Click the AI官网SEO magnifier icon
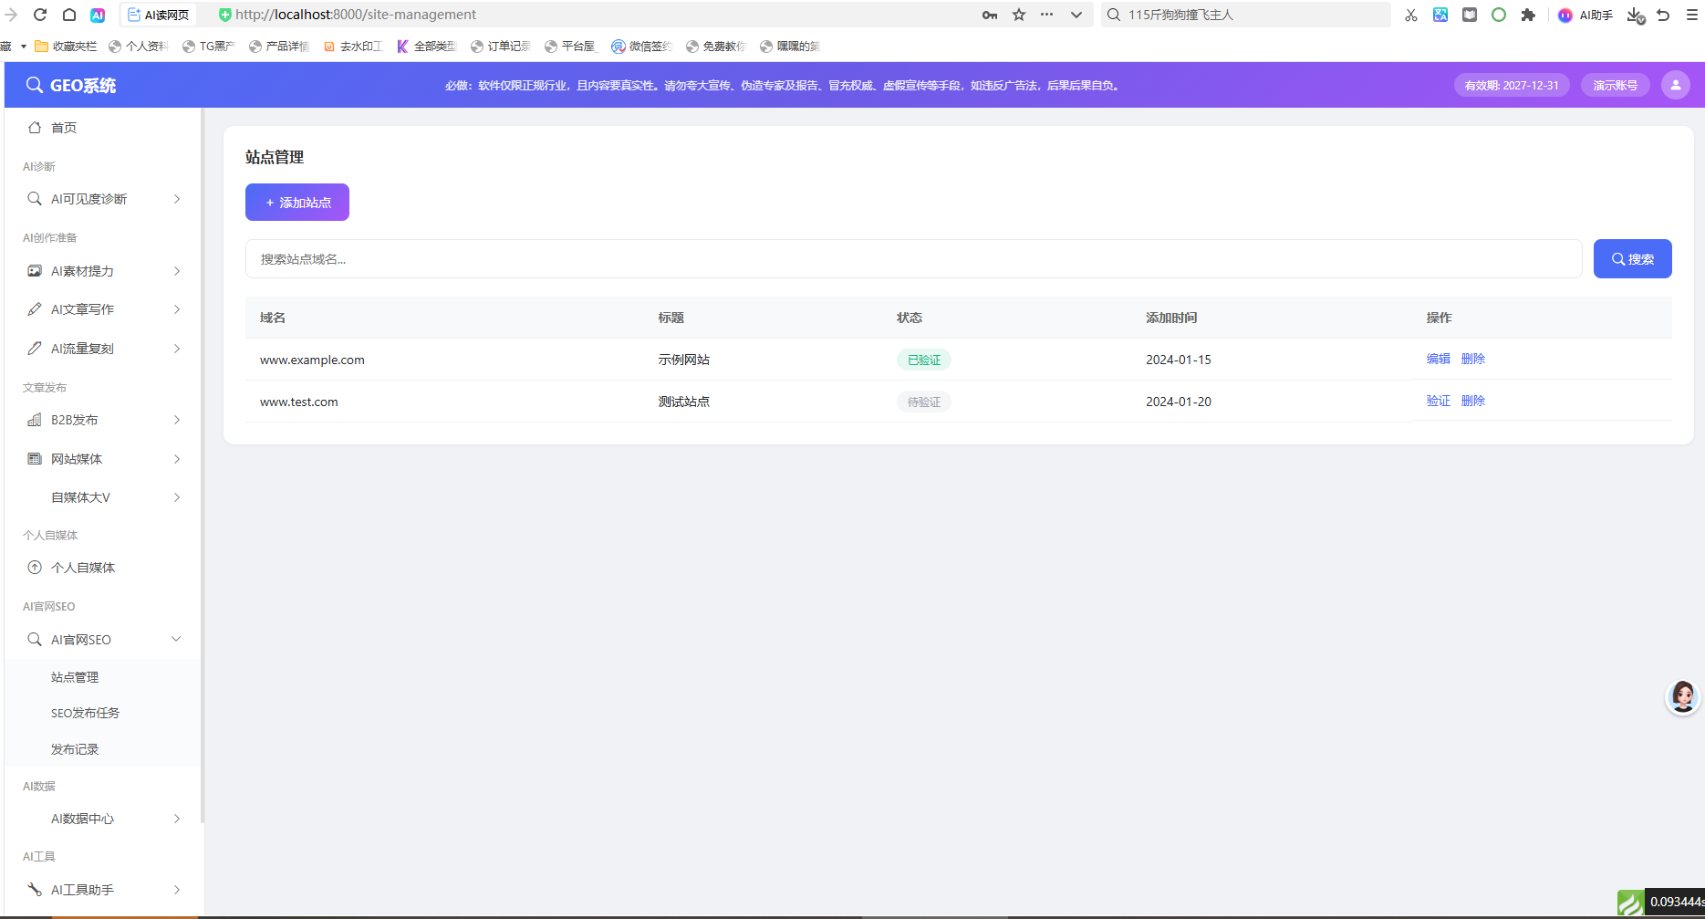 pyautogui.click(x=35, y=640)
